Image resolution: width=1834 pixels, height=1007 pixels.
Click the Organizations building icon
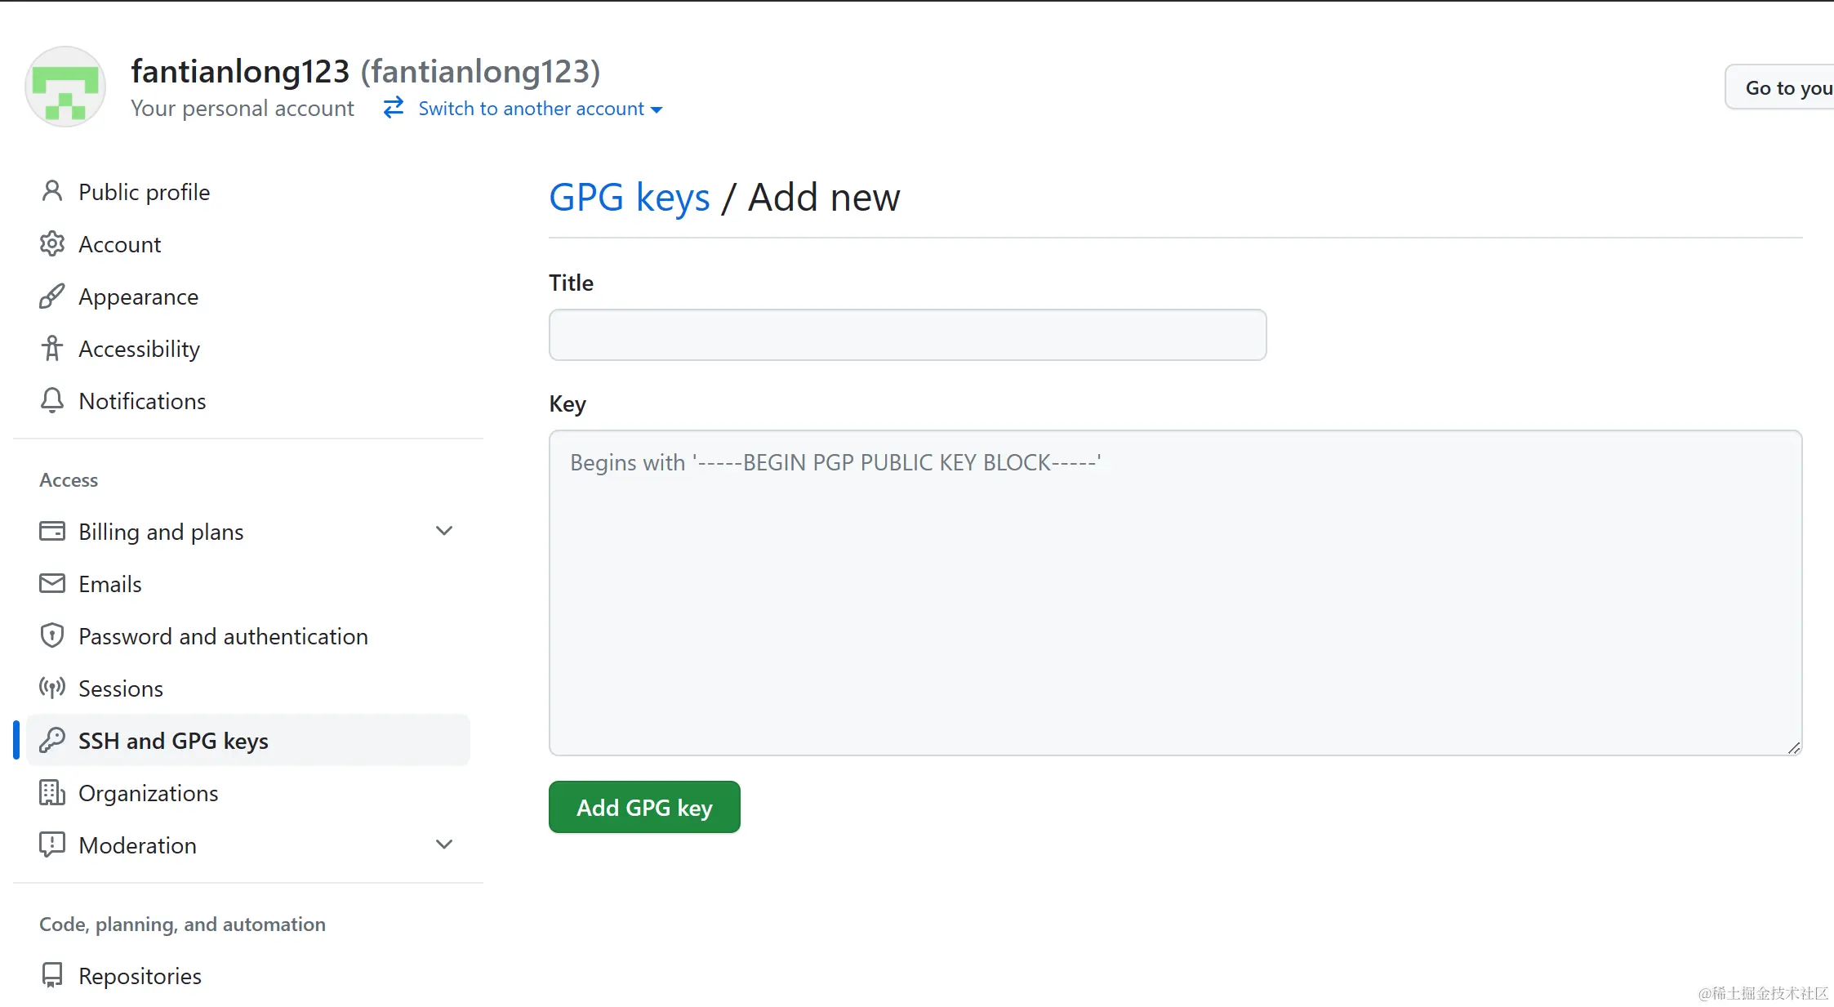click(x=52, y=792)
